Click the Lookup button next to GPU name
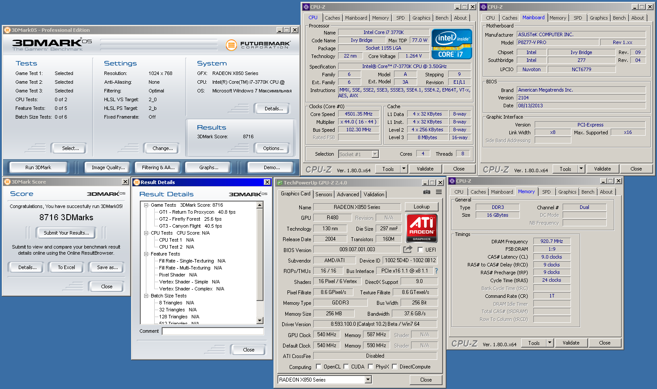657x389 pixels. 422,207
